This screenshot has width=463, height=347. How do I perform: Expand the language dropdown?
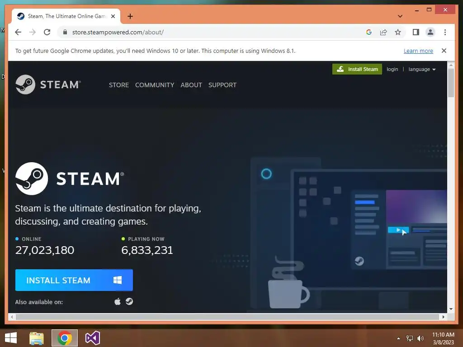pyautogui.click(x=422, y=69)
